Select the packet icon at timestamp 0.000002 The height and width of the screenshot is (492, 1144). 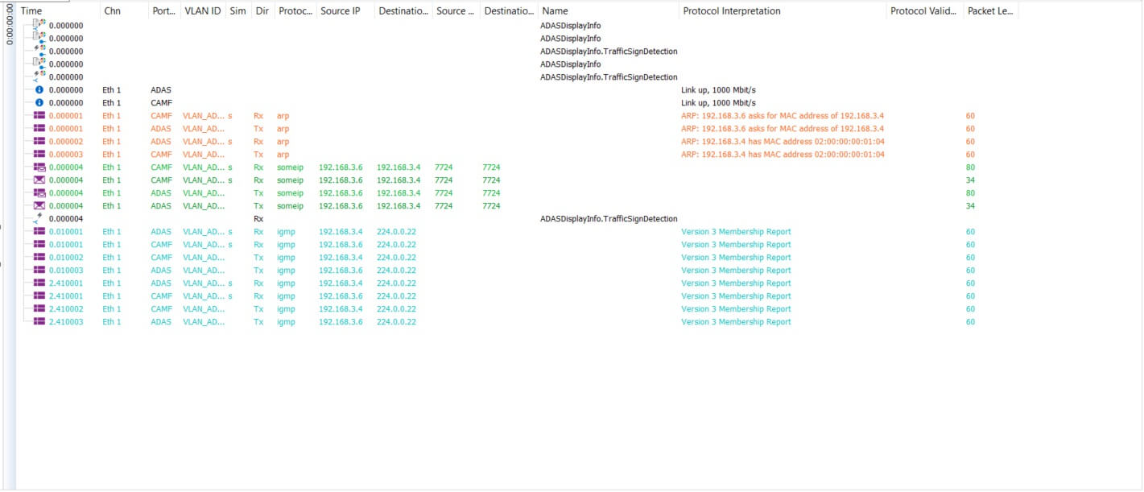coord(39,142)
